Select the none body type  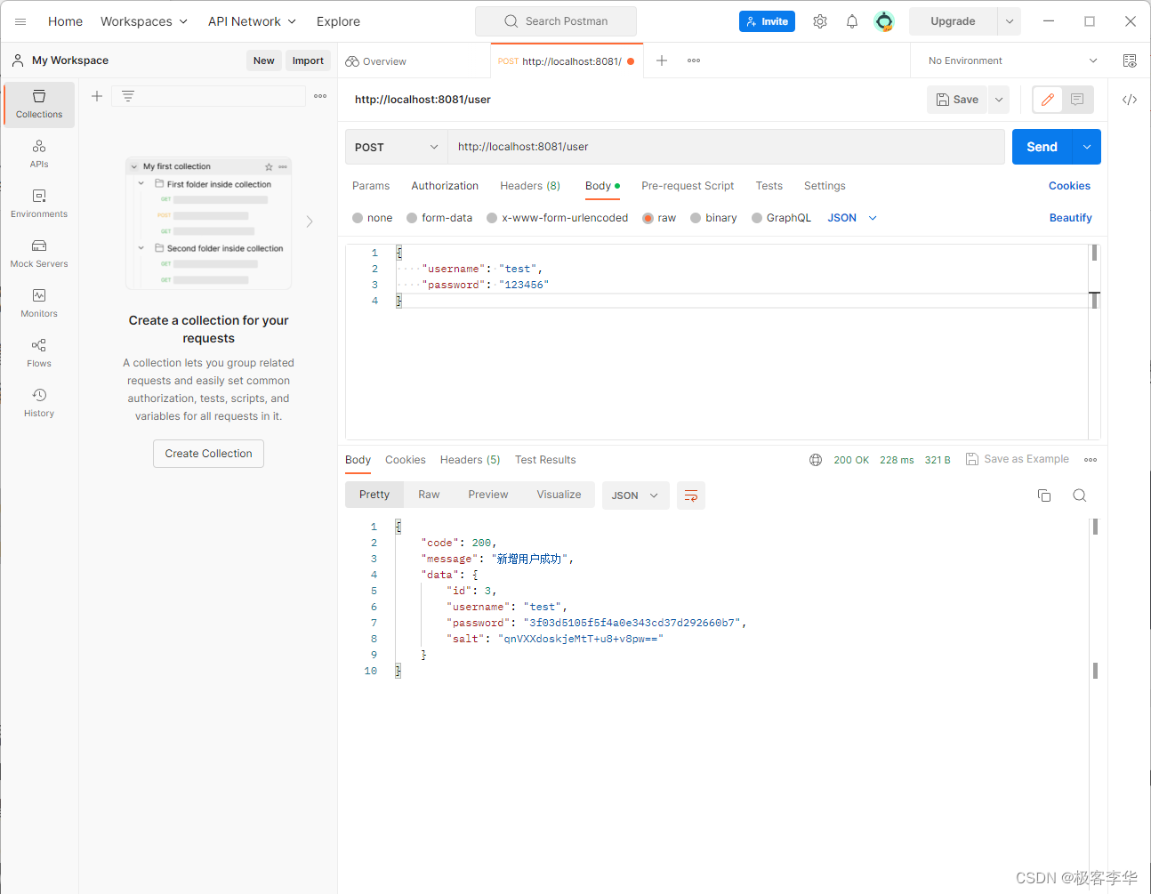[x=373, y=218]
